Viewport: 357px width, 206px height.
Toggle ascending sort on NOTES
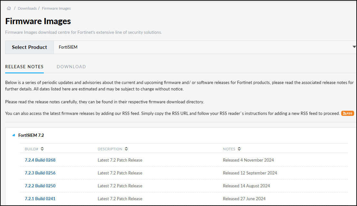[x=239, y=149]
